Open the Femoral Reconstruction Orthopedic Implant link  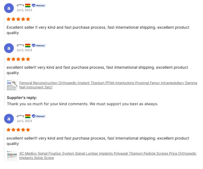[108, 83]
